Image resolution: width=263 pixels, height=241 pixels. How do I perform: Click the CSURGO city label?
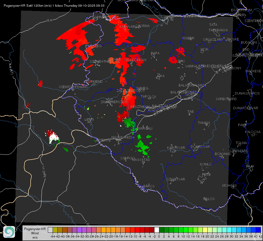point(128,158)
